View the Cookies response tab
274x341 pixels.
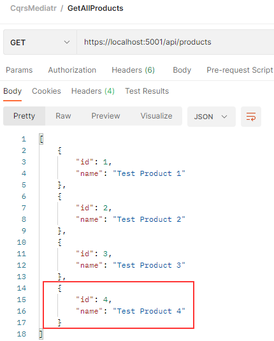tap(47, 91)
